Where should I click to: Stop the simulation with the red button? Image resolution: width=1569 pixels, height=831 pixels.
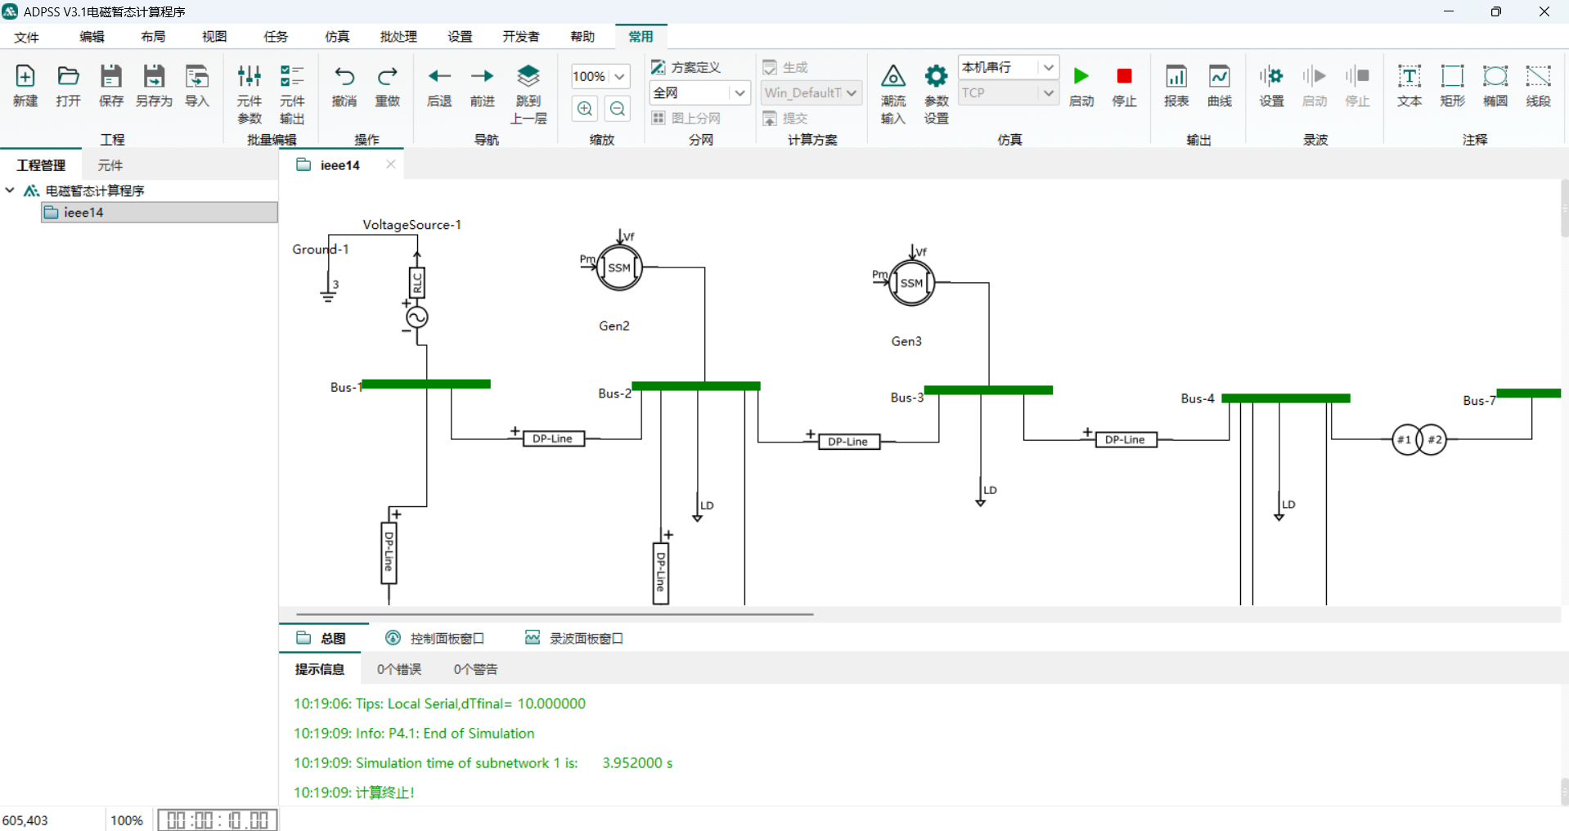click(x=1124, y=85)
